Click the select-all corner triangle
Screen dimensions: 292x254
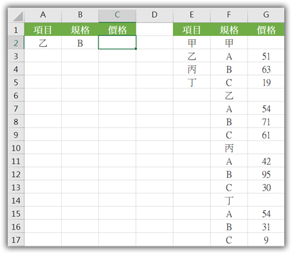[x=18, y=17]
